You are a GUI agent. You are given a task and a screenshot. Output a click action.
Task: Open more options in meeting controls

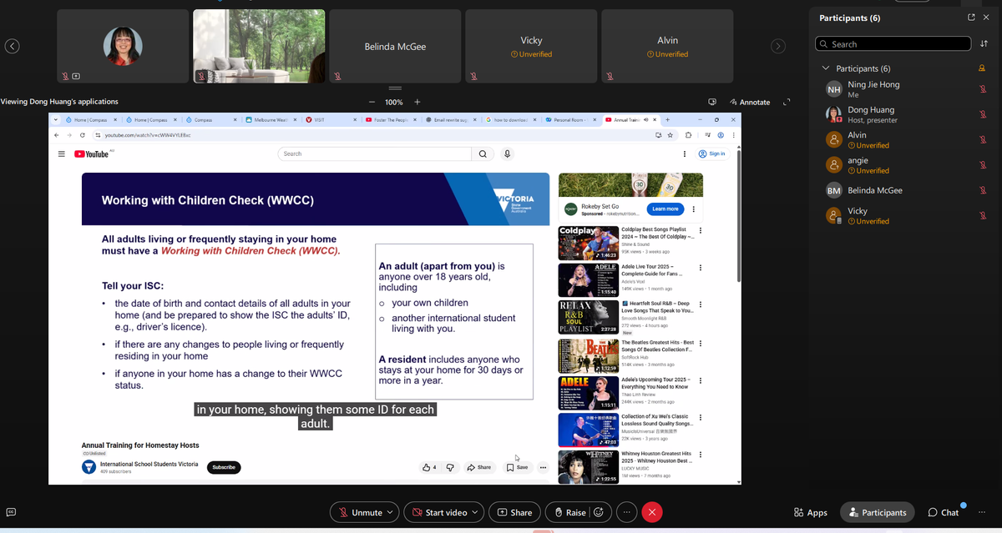coord(627,512)
